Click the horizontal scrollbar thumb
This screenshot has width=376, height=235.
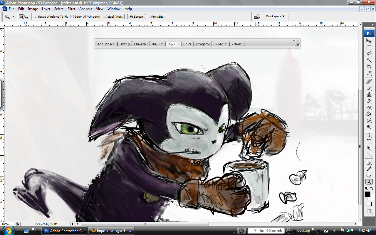(145, 224)
